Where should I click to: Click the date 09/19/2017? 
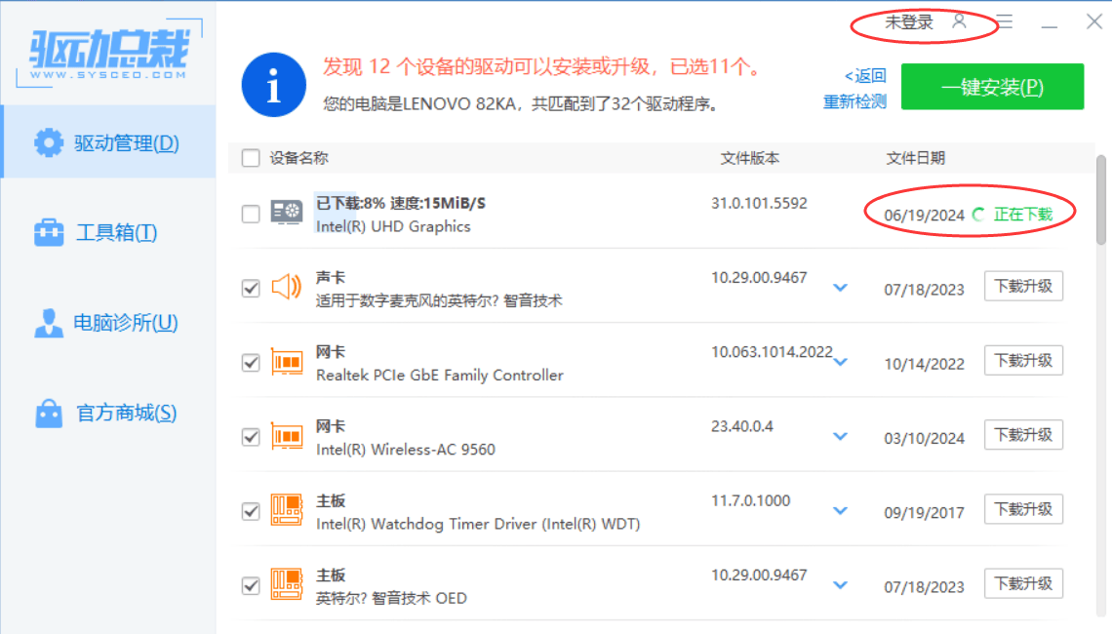click(x=924, y=513)
